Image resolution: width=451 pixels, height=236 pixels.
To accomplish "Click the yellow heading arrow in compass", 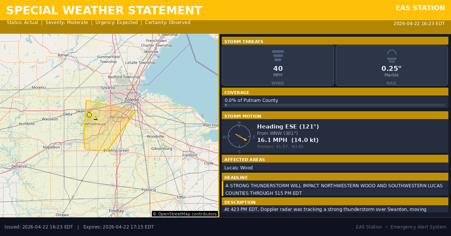I will [x=242, y=137].
